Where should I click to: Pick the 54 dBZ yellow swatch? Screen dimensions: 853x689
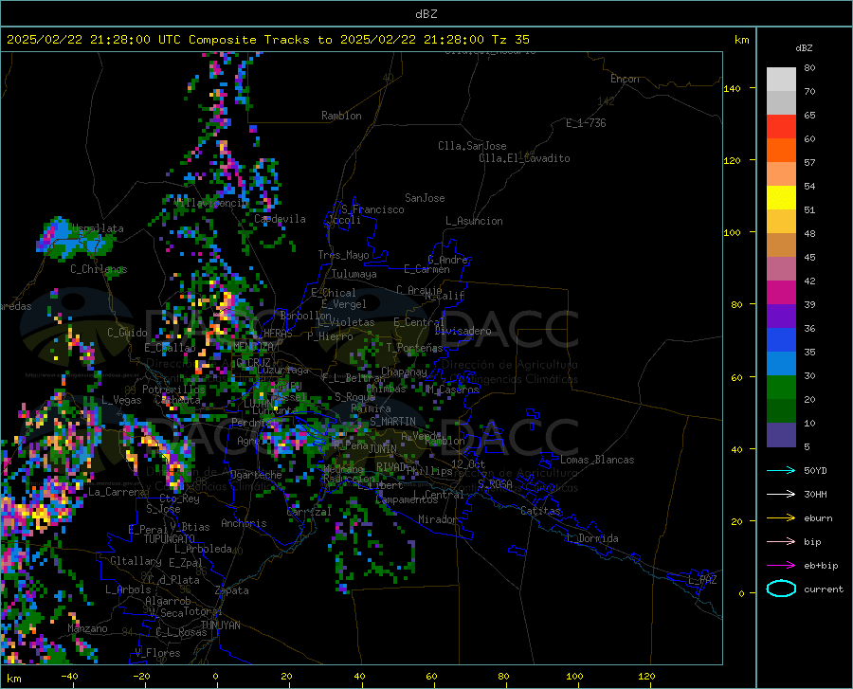click(781, 198)
